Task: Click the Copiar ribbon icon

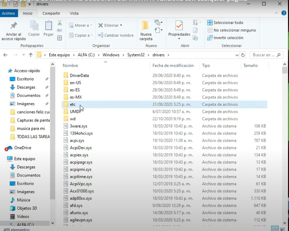Action: (x=34, y=26)
